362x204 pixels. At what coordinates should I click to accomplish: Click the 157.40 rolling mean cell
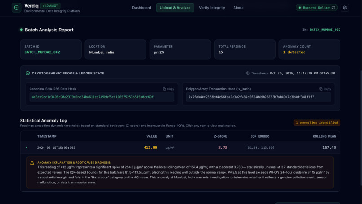329,148
